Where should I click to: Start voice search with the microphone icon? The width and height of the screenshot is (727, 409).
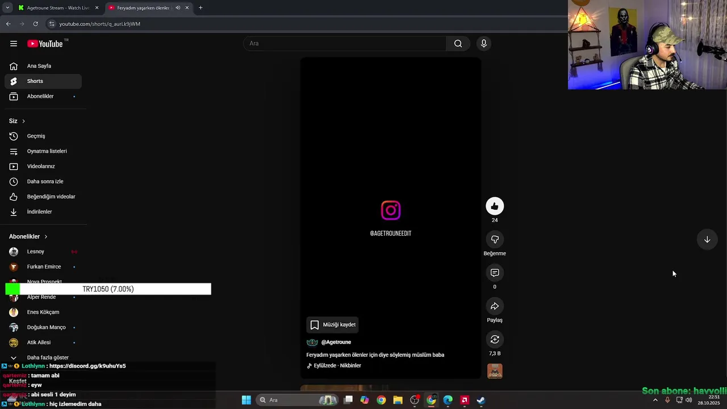(x=484, y=44)
